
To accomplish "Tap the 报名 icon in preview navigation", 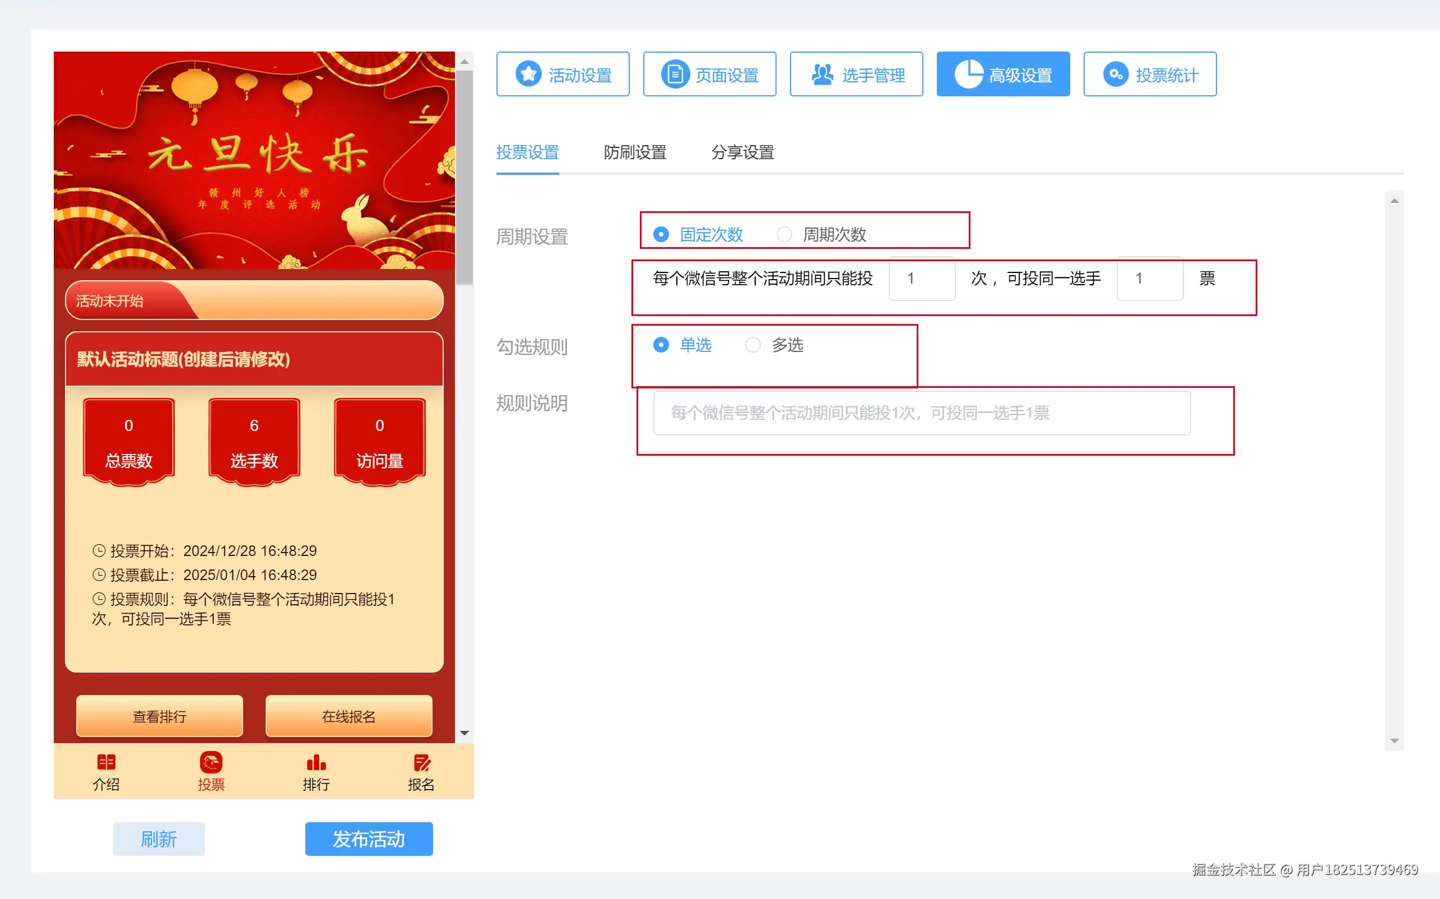I will [x=421, y=762].
